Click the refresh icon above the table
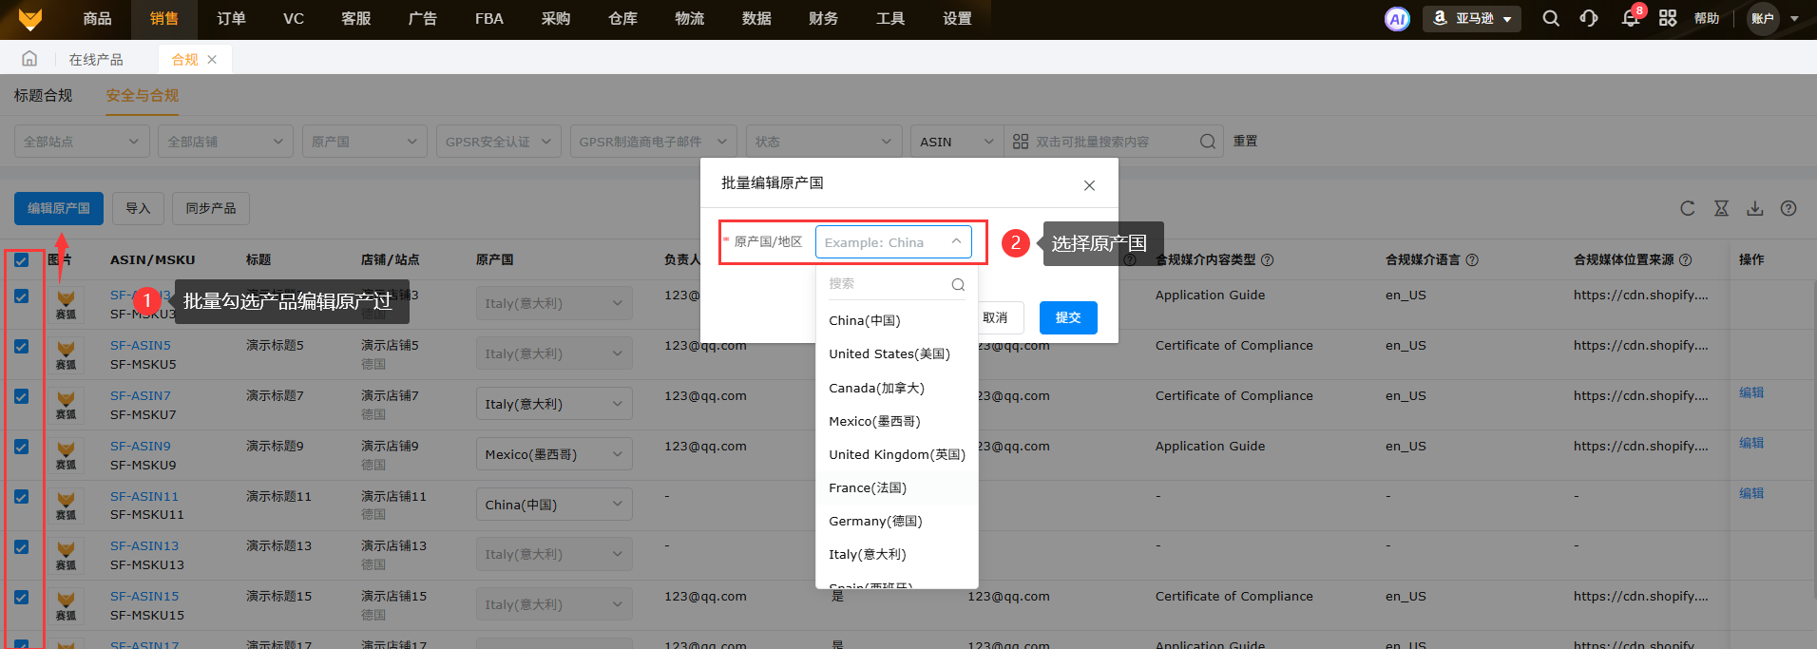Viewport: 1817px width, 649px height. [x=1688, y=209]
